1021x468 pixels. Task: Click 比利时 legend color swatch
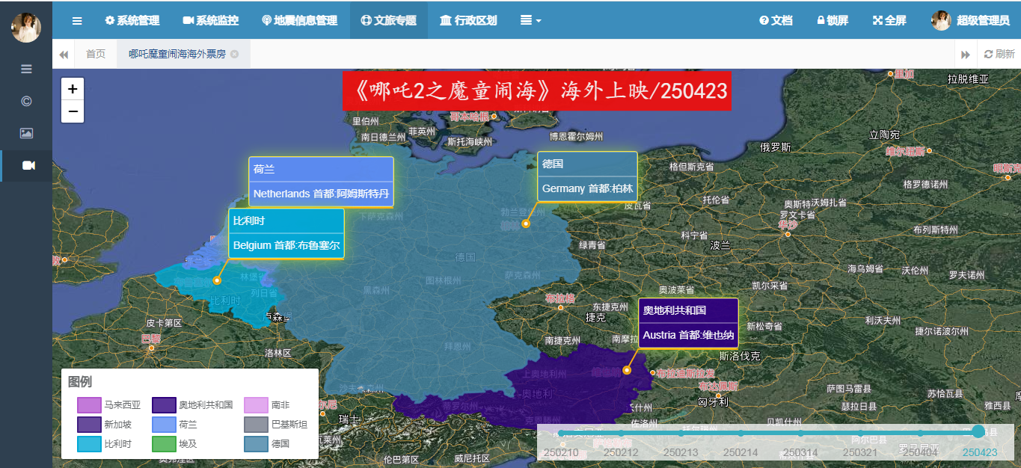[88, 444]
